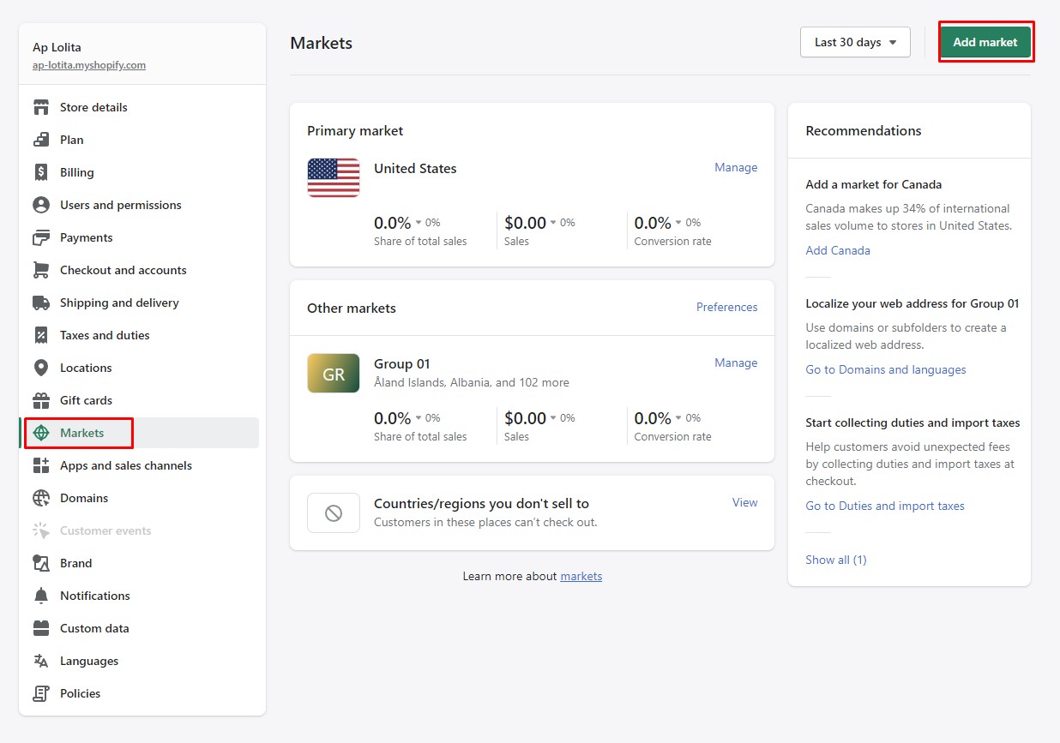Screen dimensions: 1060x743
Task: Click the Locations pin icon
Action: point(41,368)
